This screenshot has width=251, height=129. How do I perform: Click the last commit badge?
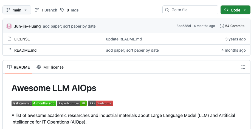(34, 103)
